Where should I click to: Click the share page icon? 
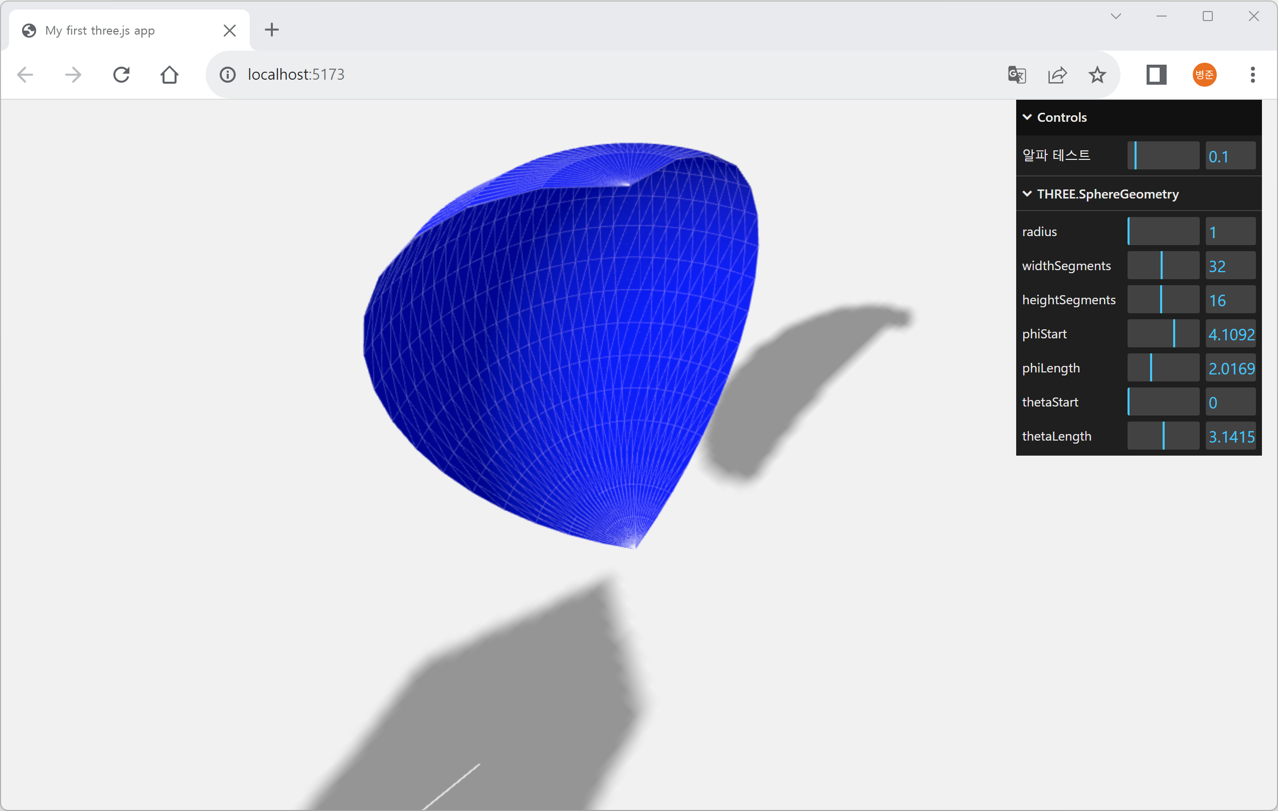[x=1057, y=75]
